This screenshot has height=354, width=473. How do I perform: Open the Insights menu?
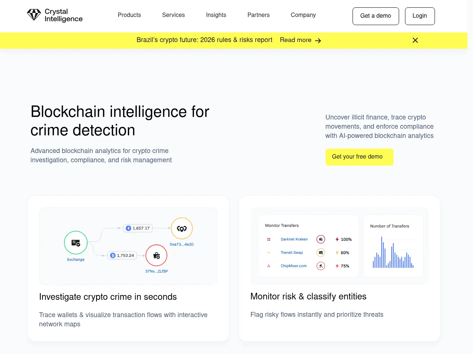point(216,15)
